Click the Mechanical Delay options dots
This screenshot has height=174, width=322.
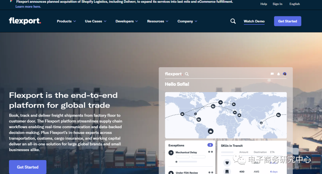210,152
